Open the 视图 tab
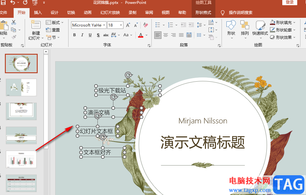Image resolution: width=306 pixels, height=195 pixels. pos(165,13)
